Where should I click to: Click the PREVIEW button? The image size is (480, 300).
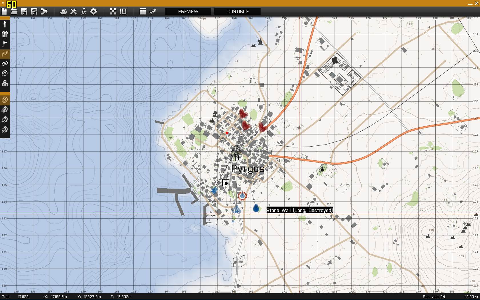coord(188,11)
